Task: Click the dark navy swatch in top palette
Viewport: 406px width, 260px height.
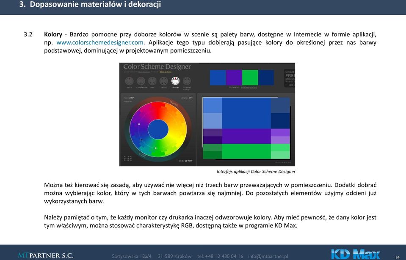Action: [x=266, y=77]
